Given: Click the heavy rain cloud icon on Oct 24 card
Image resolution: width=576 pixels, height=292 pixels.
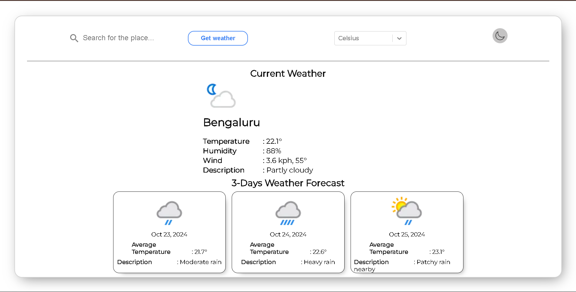Looking at the screenshot, I should (x=288, y=213).
